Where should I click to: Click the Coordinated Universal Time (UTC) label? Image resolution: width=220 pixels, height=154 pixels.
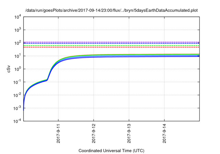click(111, 151)
